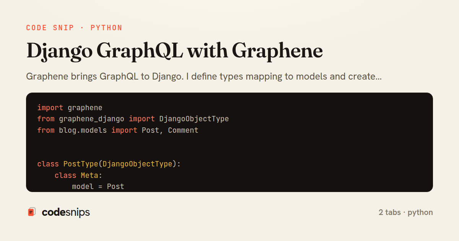Click the code line 'import graphene'
This screenshot has width=459, height=241.
70,107
